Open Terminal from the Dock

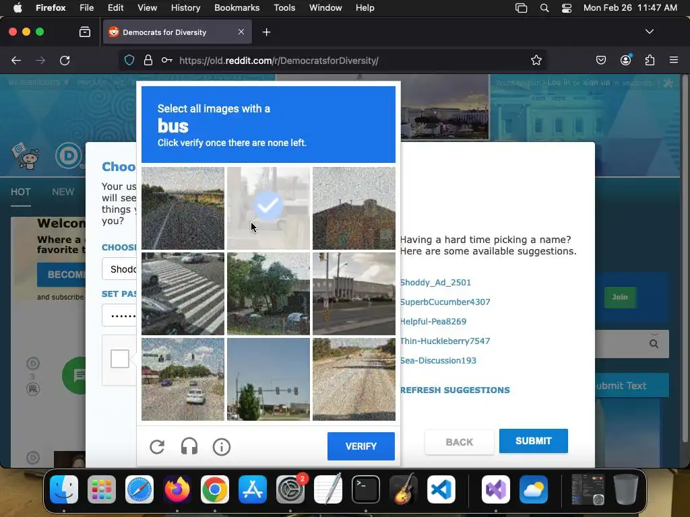(x=366, y=489)
